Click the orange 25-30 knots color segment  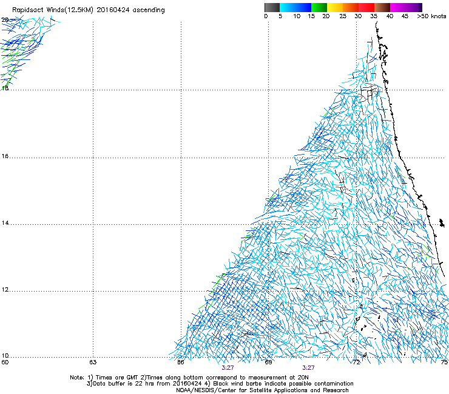pyautogui.click(x=351, y=7)
